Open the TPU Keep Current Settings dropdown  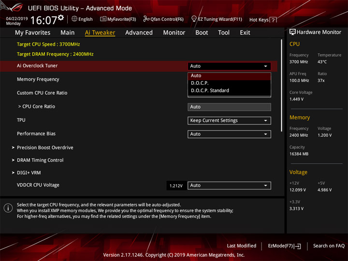[229, 120]
